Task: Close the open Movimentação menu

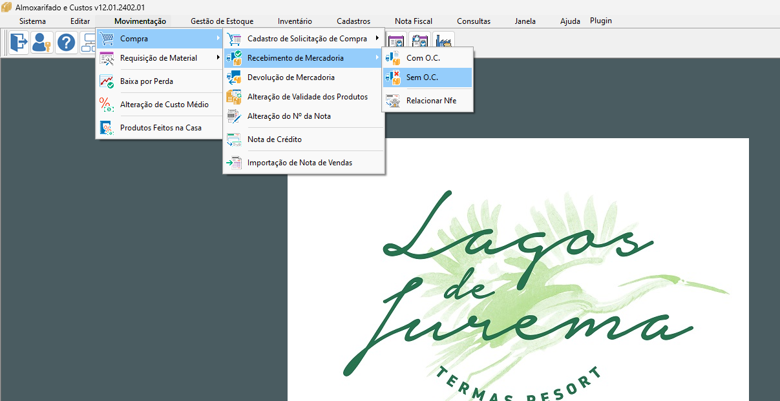Action: click(x=140, y=21)
